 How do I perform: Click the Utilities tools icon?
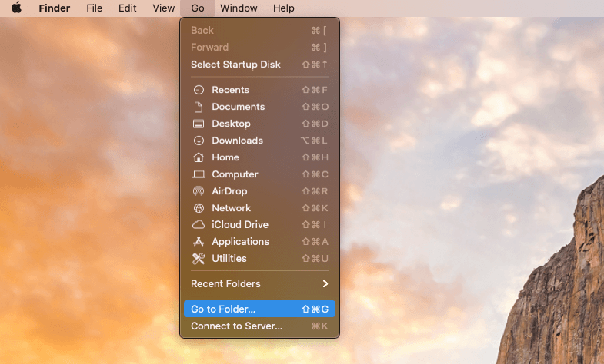(199, 259)
